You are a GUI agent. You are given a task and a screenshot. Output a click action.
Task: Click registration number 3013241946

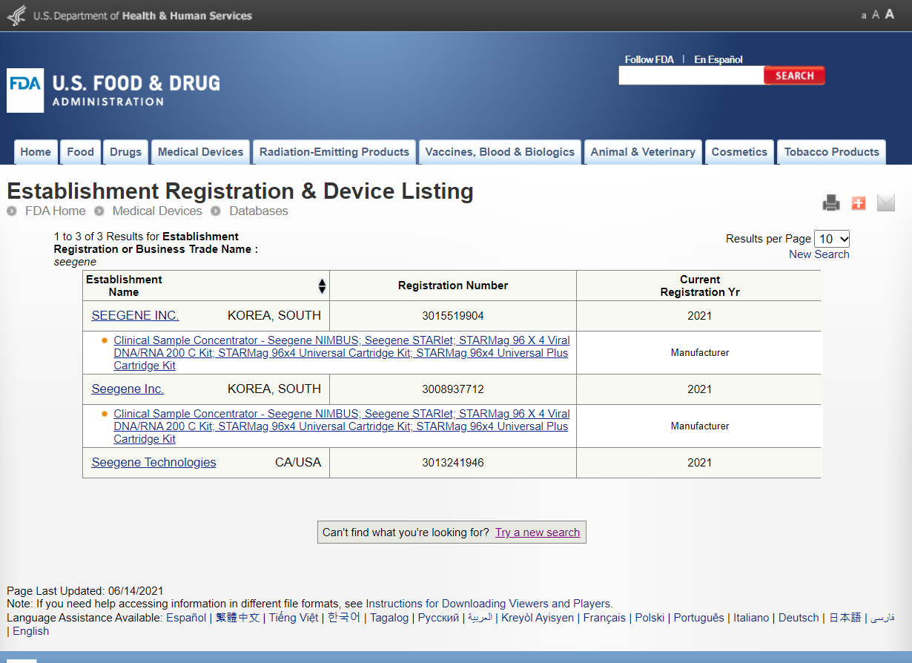(x=453, y=463)
